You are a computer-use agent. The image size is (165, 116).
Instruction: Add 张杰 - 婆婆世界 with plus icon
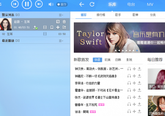click(x=134, y=97)
